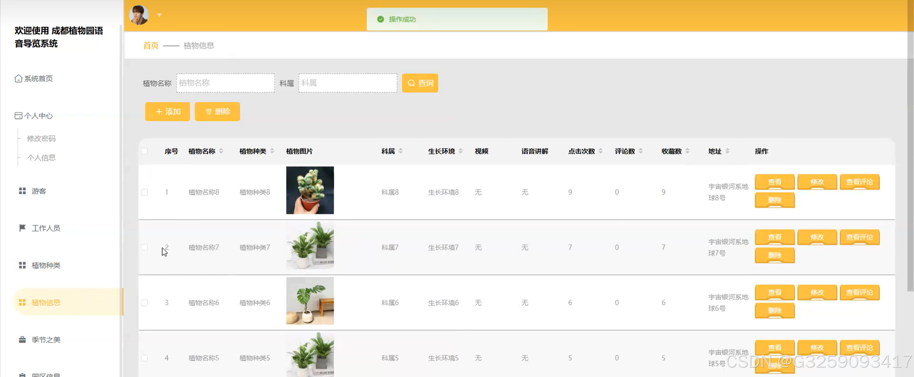Viewport: 914px width, 377px height.
Task: Open 个人中心 via its panel icon
Action: pyautogui.click(x=18, y=116)
